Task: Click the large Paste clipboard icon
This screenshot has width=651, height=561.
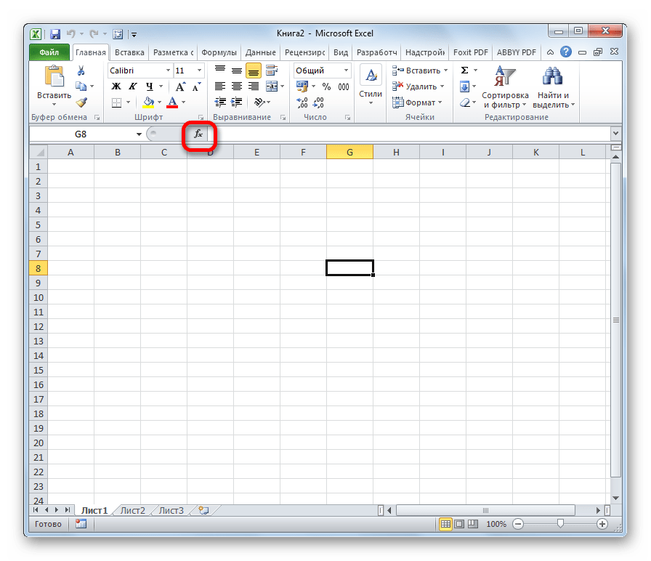Action: click(x=54, y=78)
